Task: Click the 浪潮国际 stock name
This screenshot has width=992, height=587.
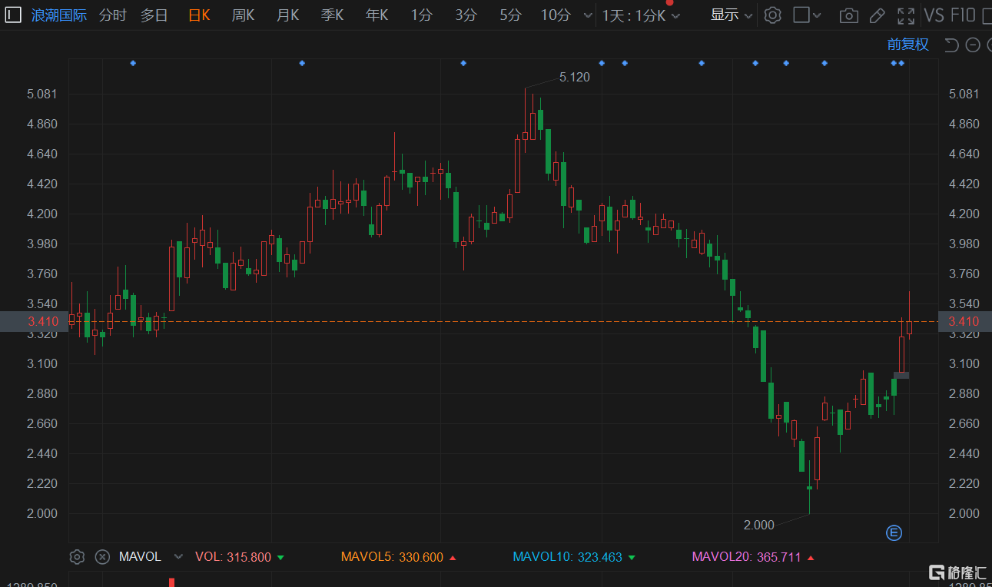Action: 59,15
